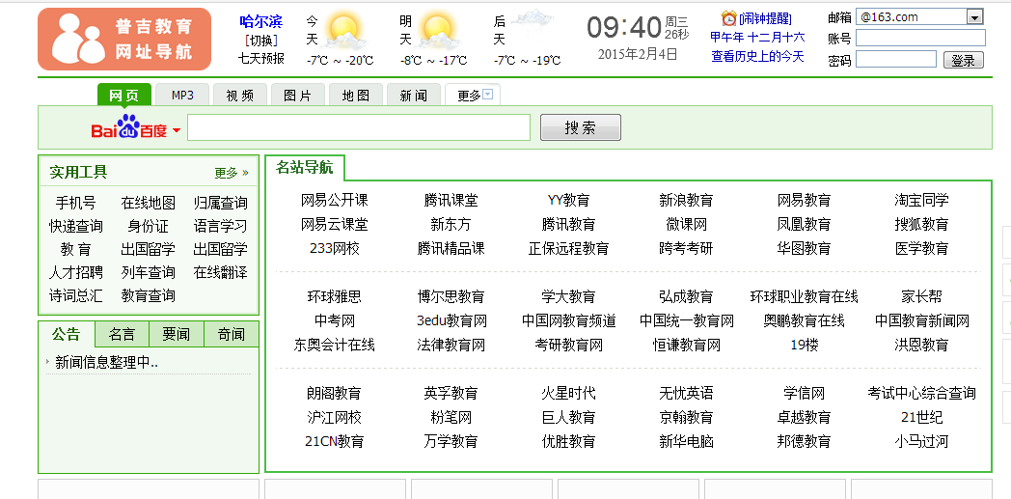Click 更多 » in 实用工具 panel
Viewport: 1011px width, 499px height.
pyautogui.click(x=232, y=173)
